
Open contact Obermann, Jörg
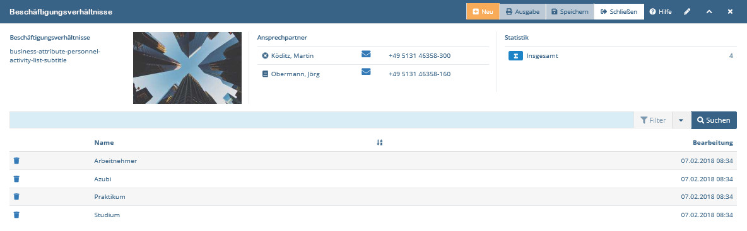click(295, 74)
